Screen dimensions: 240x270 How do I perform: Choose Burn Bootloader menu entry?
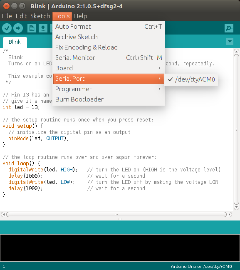click(109, 99)
